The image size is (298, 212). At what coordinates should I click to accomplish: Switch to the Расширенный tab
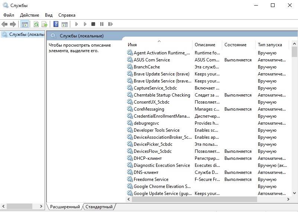tap(65, 207)
